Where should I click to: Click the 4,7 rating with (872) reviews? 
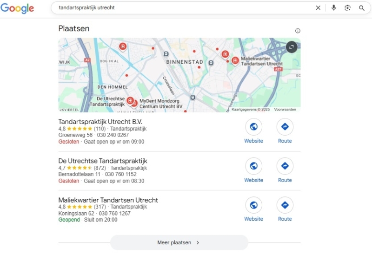(x=82, y=168)
